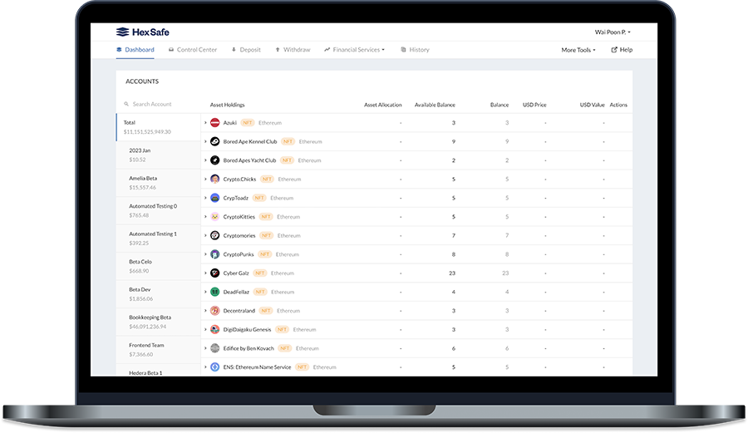Viewport: 748px width, 433px height.
Task: Click the CryptoKitties asset icon
Action: coord(215,216)
